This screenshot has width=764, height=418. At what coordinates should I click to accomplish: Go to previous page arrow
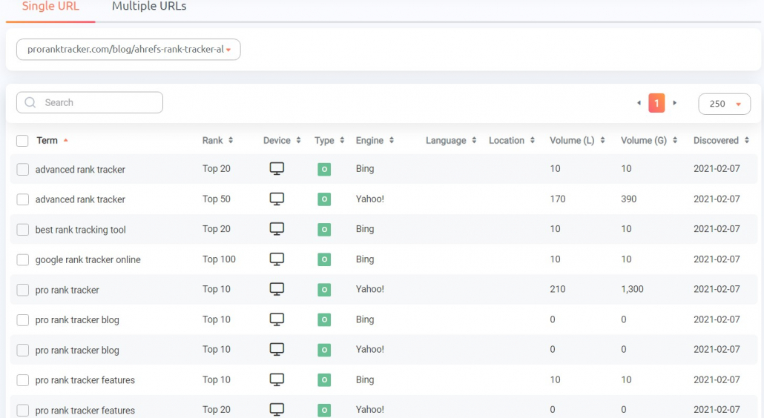tap(639, 103)
